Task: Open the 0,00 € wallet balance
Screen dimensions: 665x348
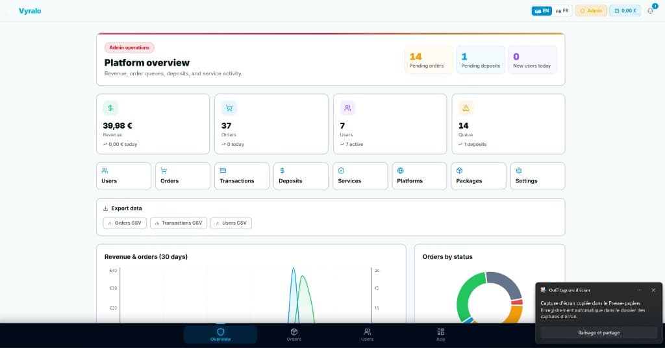Action: [625, 11]
